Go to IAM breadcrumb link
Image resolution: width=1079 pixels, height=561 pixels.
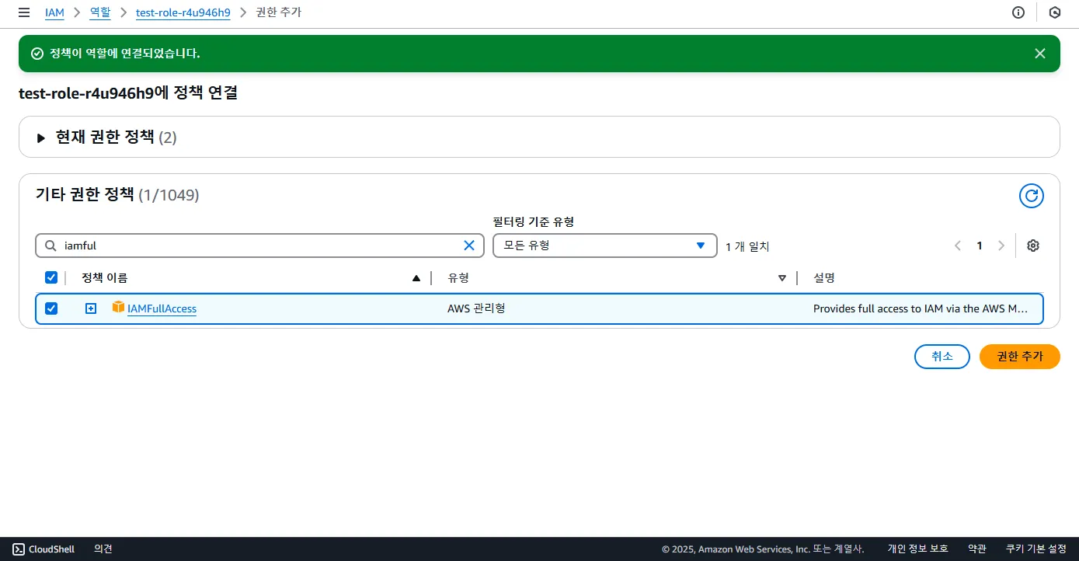pyautogui.click(x=54, y=12)
